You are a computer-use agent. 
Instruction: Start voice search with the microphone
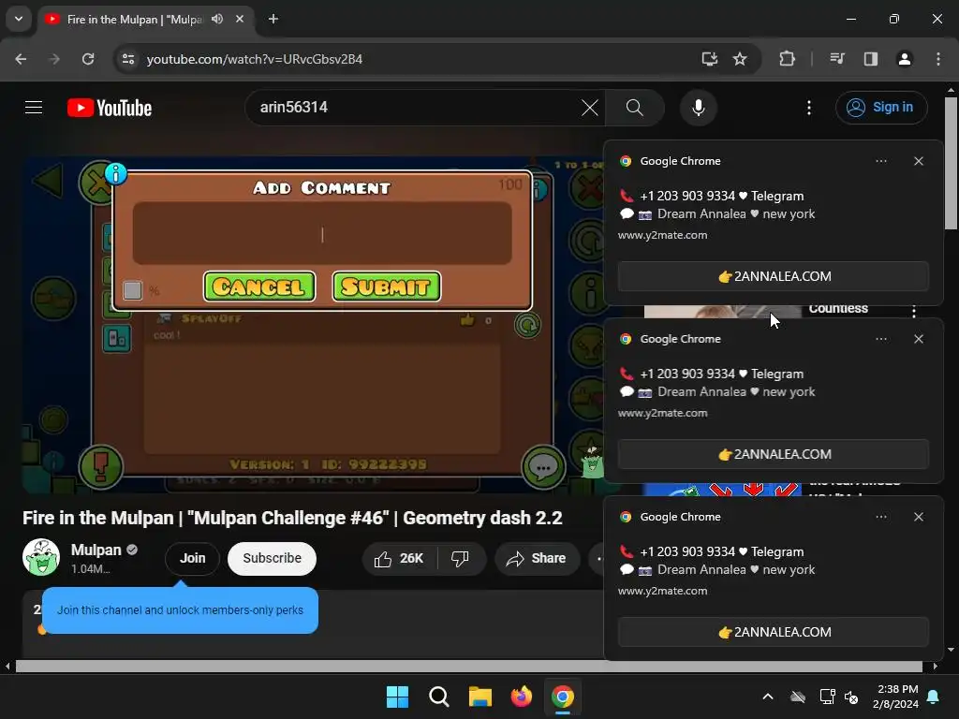(698, 108)
